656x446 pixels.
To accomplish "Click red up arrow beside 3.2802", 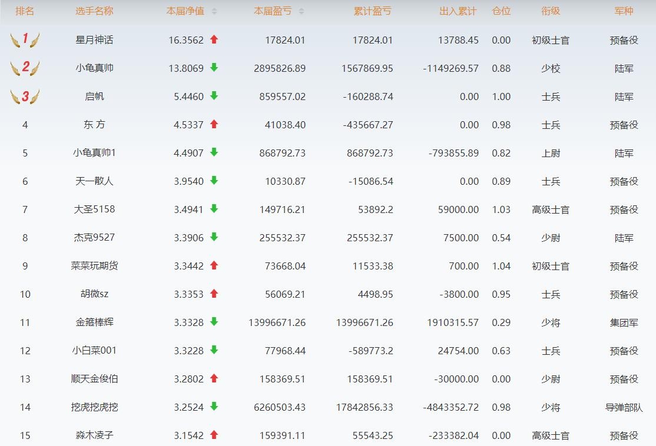I will click(214, 378).
